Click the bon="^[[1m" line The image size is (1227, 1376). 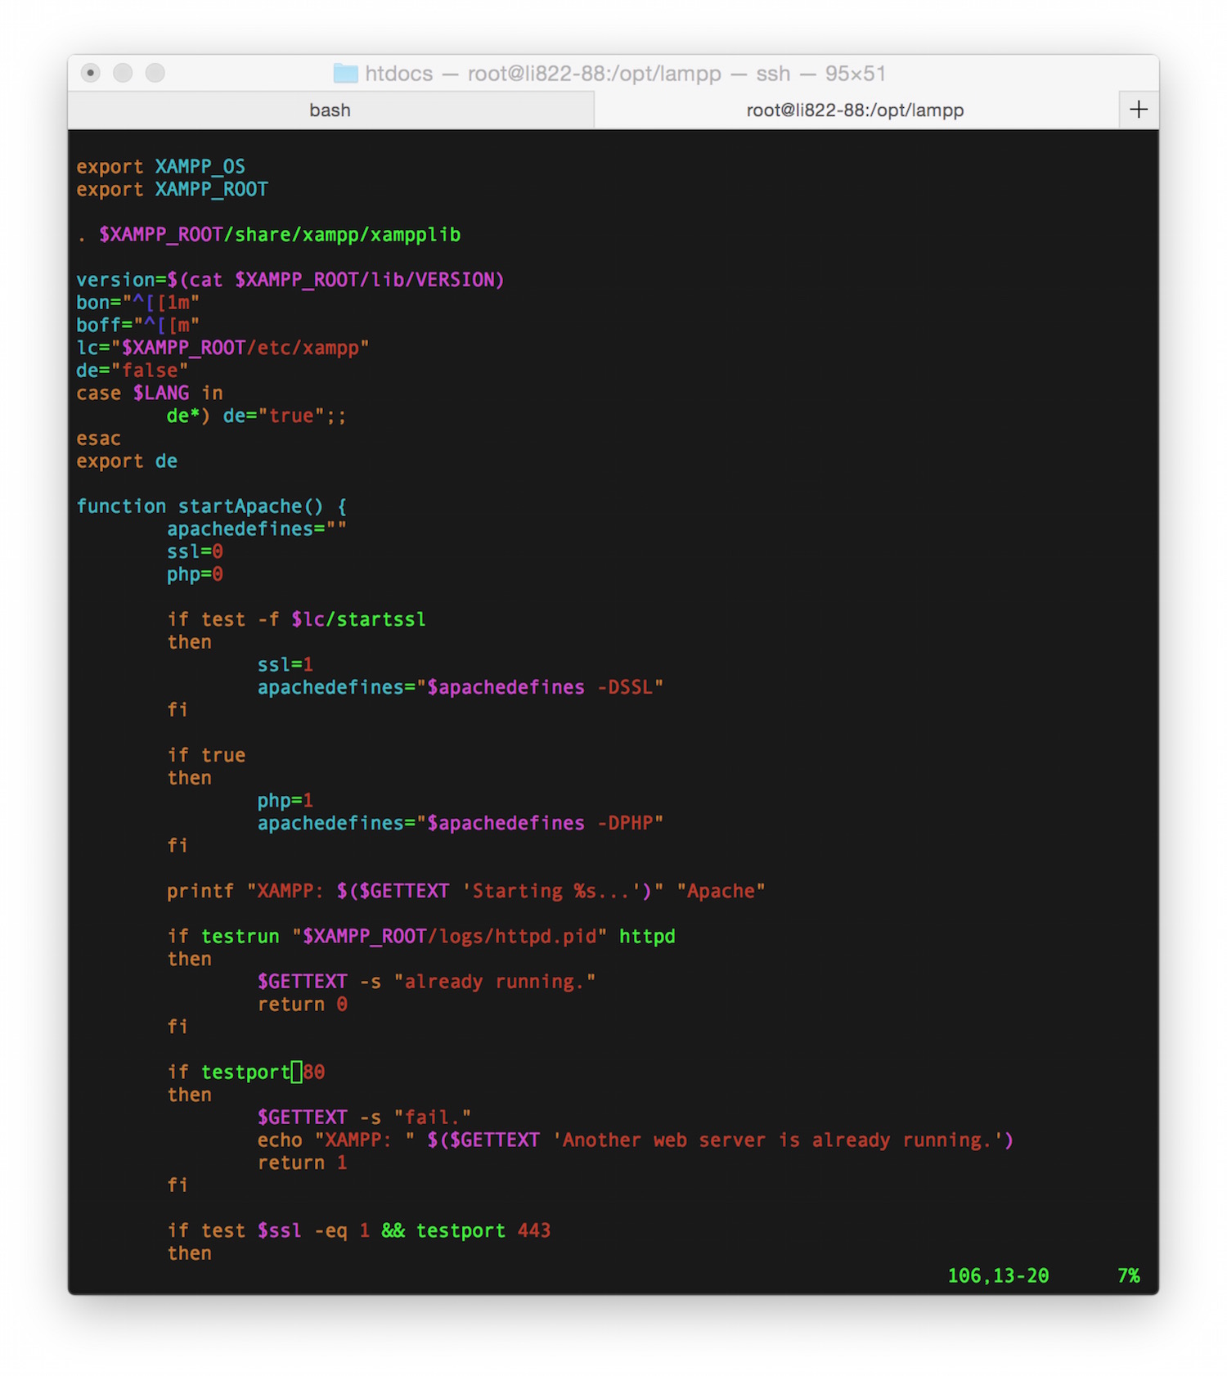137,303
